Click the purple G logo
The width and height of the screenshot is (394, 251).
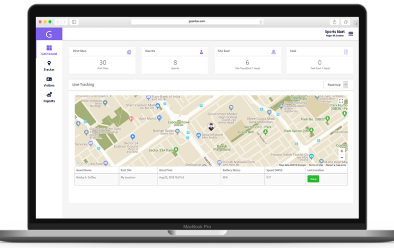click(49, 34)
